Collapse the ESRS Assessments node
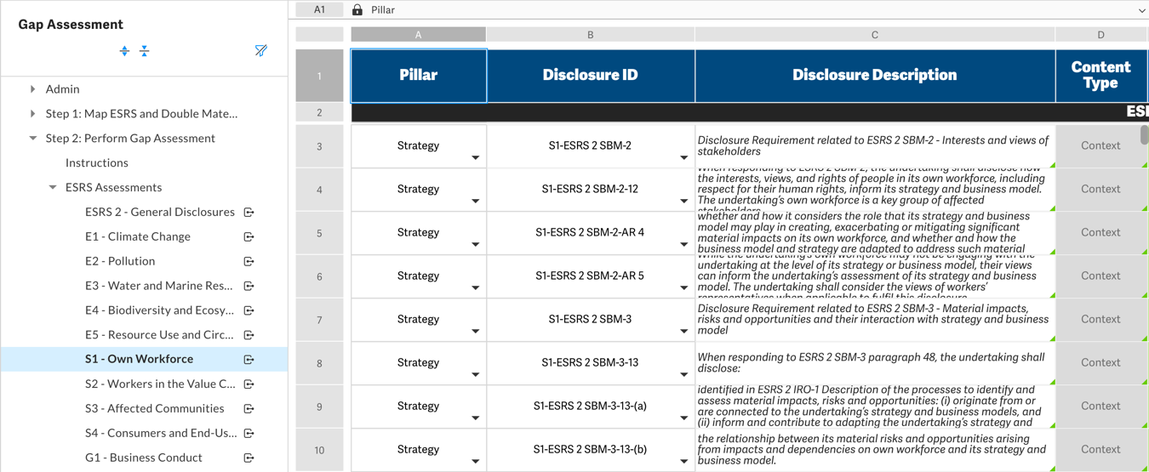 click(x=53, y=187)
